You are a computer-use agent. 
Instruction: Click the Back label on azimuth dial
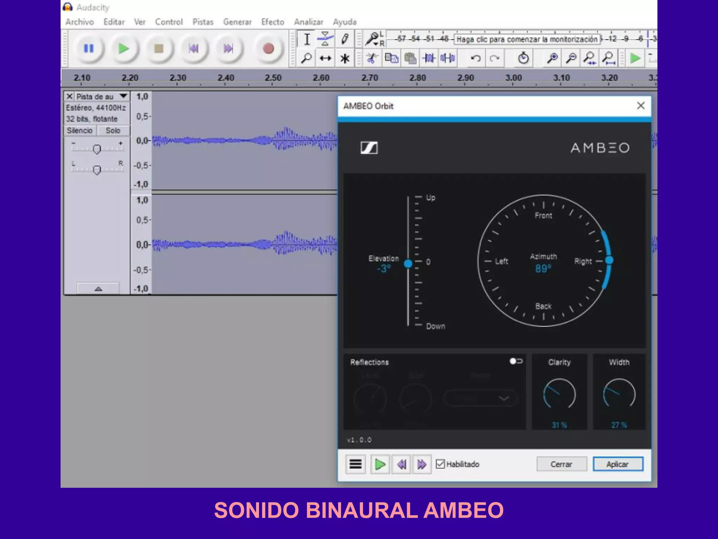point(543,306)
